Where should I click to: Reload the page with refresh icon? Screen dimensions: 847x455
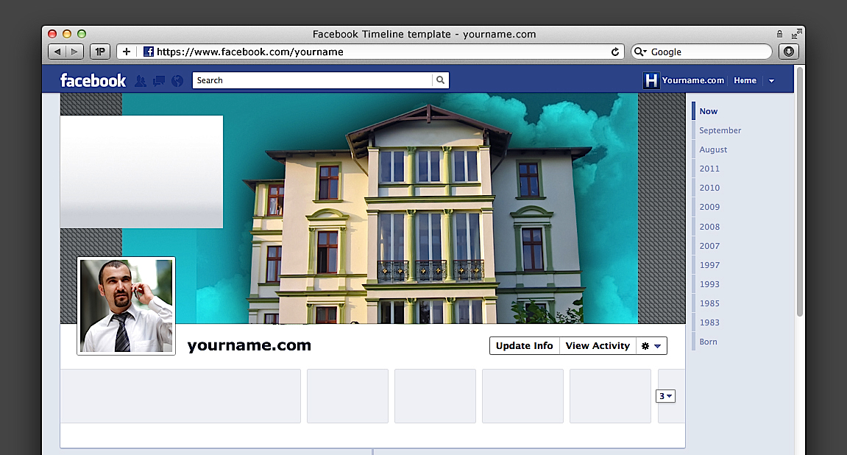(x=615, y=52)
